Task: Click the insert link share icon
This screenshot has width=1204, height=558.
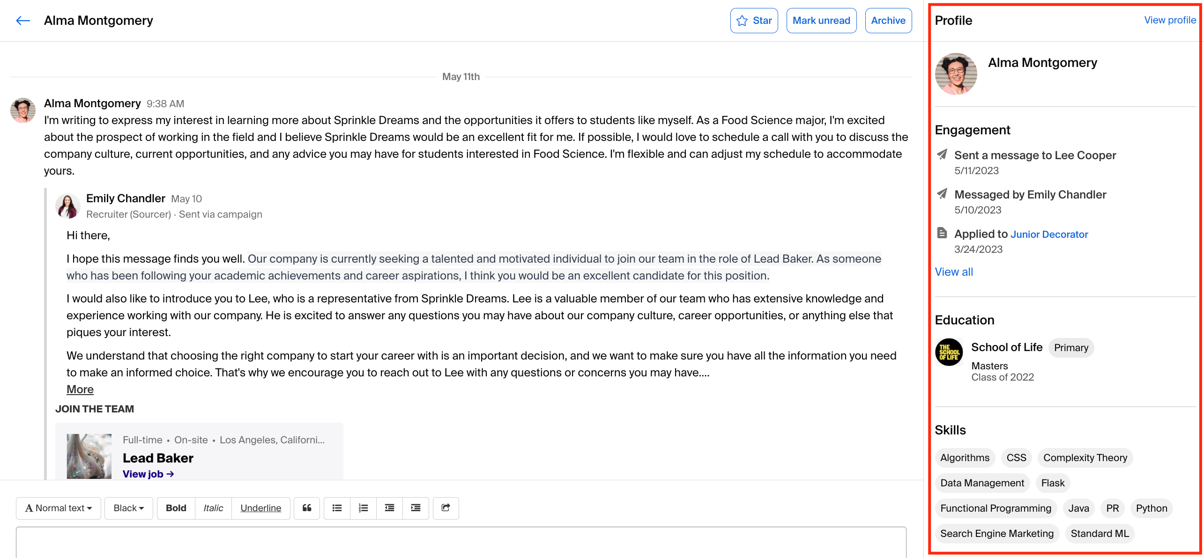Action: click(x=446, y=508)
